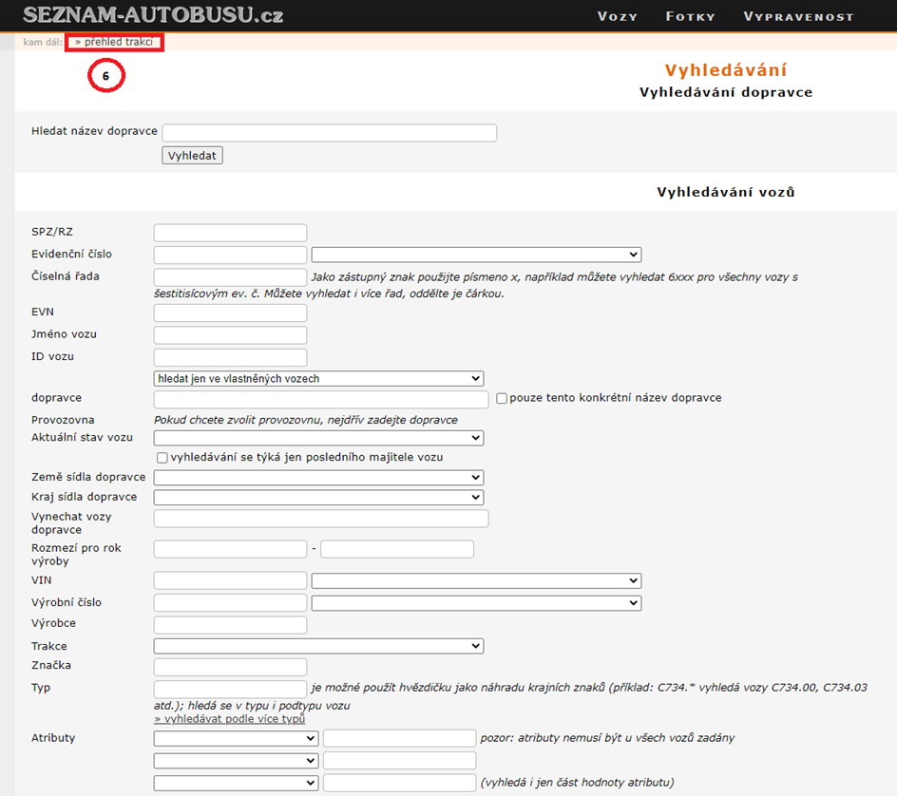
Task: Open the Fotky menu item
Action: click(x=691, y=16)
